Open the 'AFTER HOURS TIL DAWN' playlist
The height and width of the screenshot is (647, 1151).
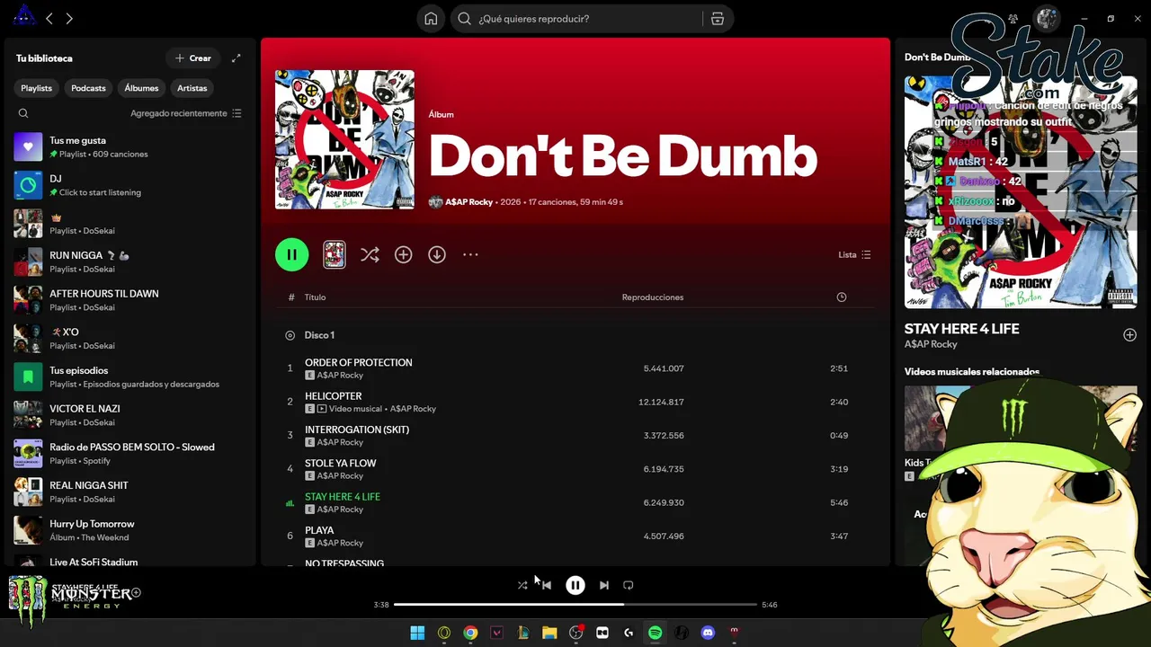tap(129, 300)
